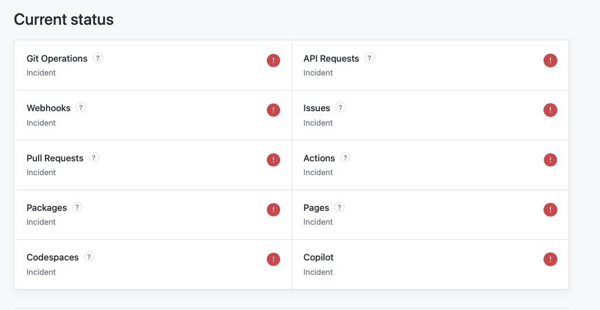The height and width of the screenshot is (310, 600).
Task: Click the help icon beside Pages
Action: click(339, 207)
